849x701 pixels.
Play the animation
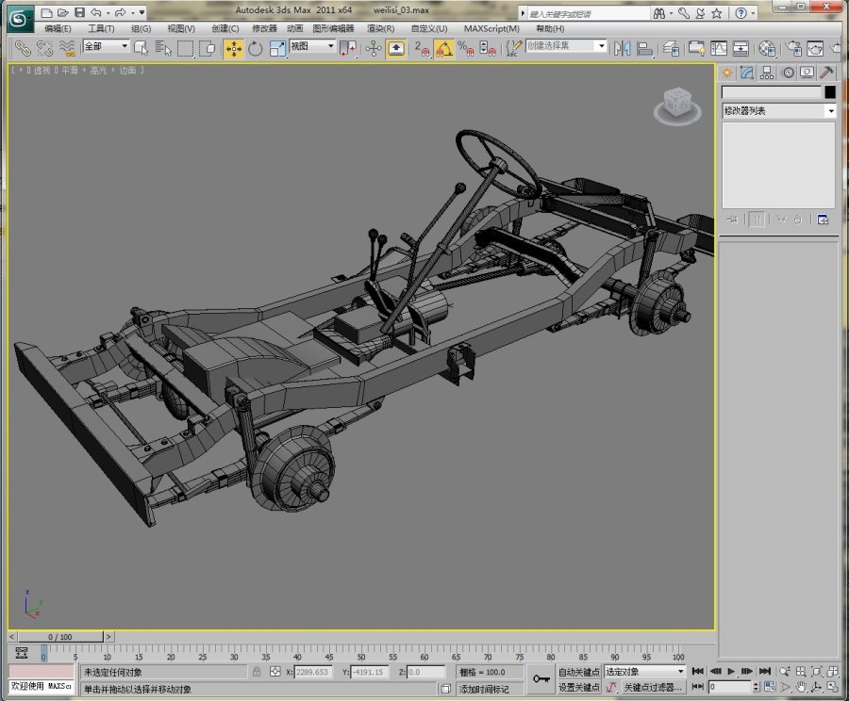tap(731, 671)
